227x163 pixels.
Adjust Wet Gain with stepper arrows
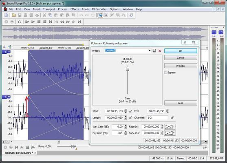pyautogui.click(x=126, y=127)
